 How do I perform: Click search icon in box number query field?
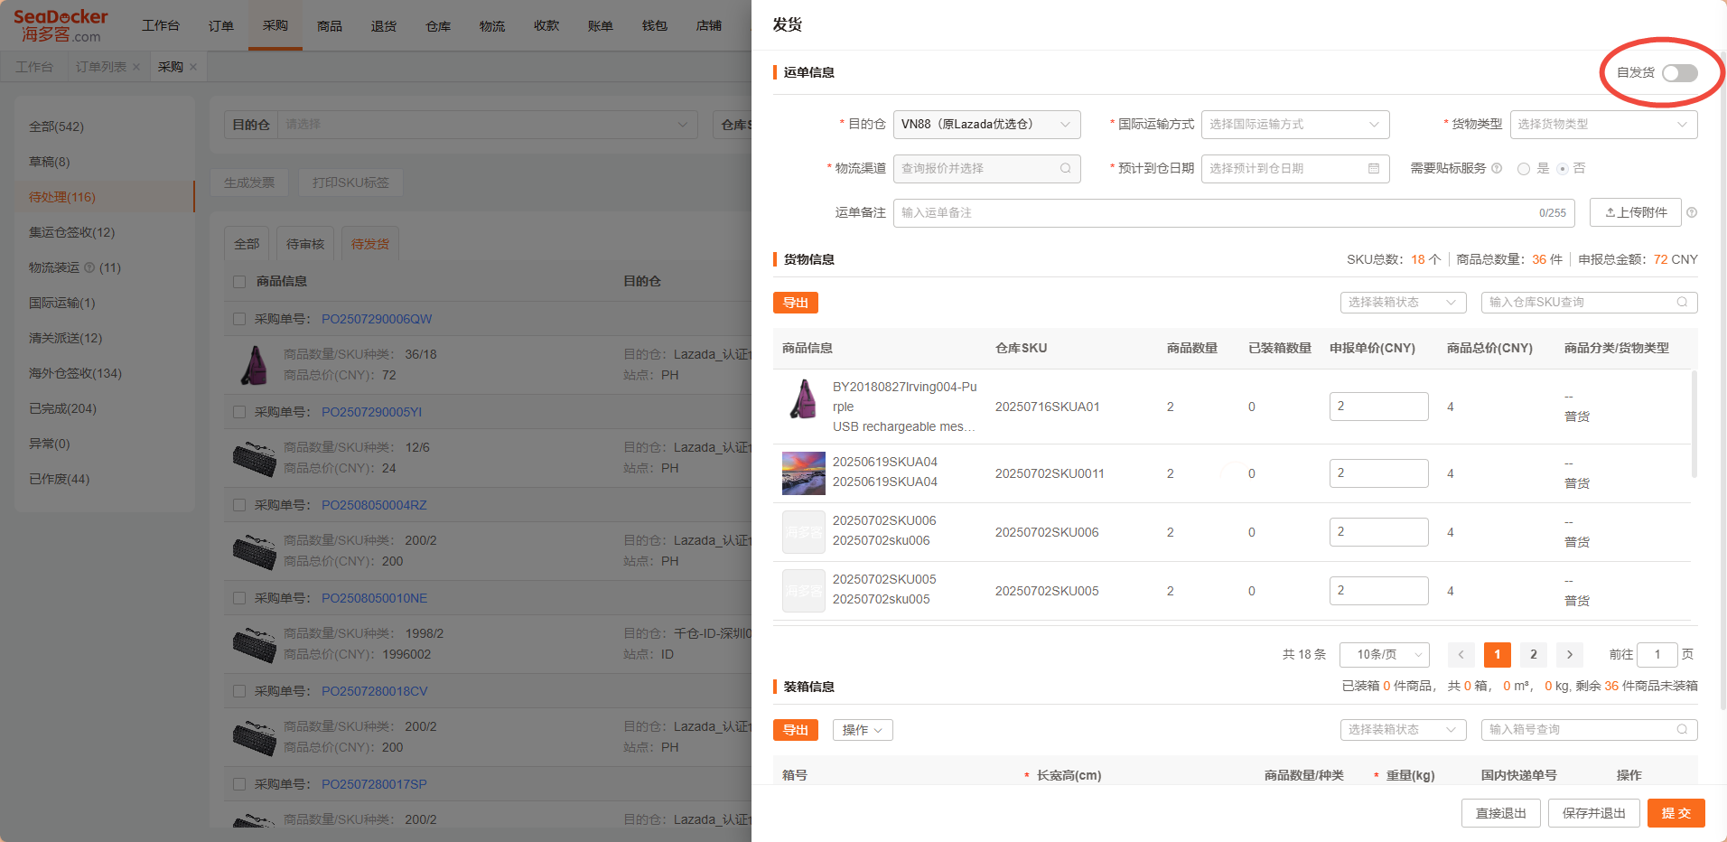pyautogui.click(x=1682, y=729)
